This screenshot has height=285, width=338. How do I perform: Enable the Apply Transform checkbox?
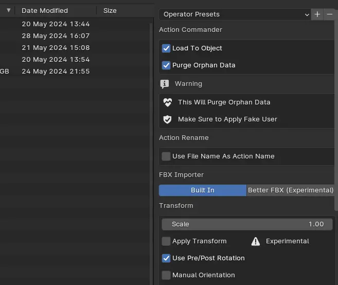pyautogui.click(x=166, y=241)
